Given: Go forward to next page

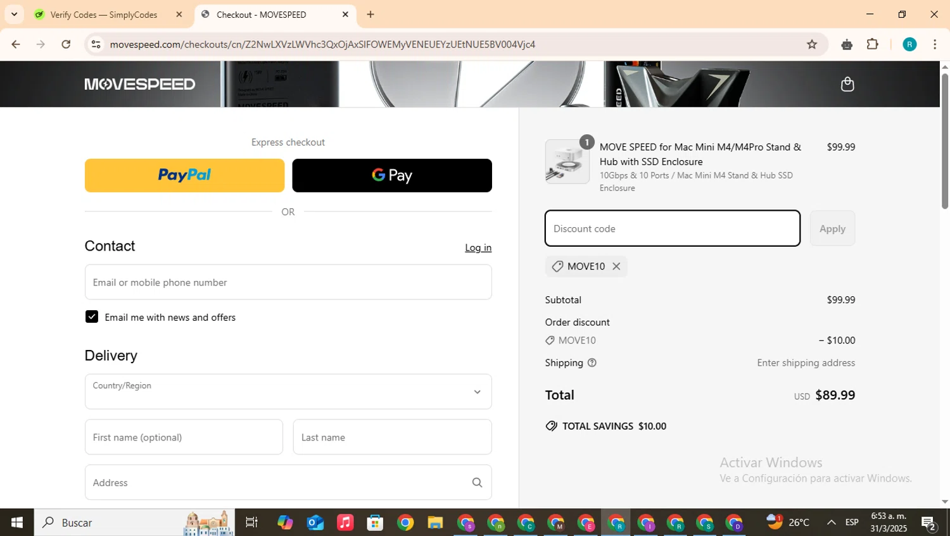Looking at the screenshot, I should tap(41, 44).
